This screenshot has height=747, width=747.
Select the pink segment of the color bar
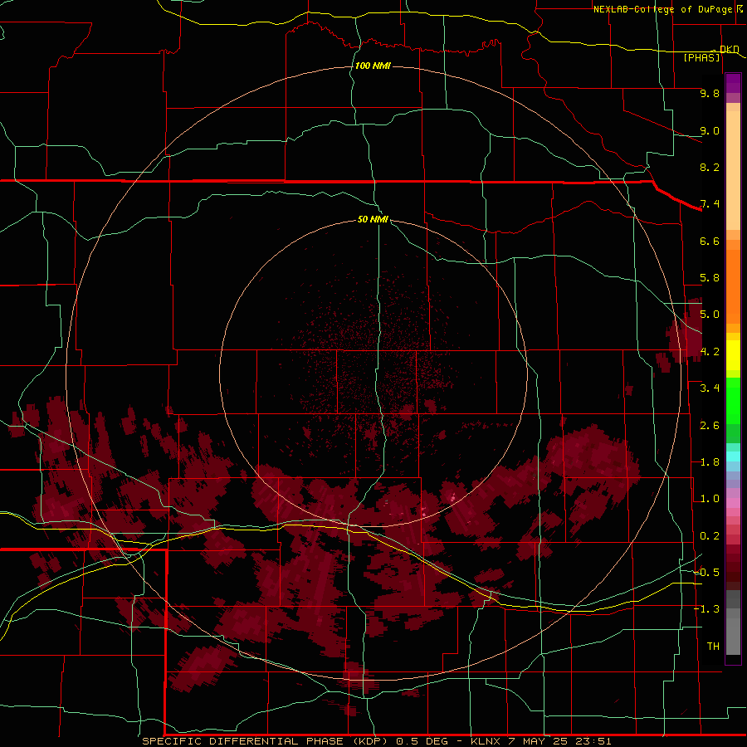[733, 503]
